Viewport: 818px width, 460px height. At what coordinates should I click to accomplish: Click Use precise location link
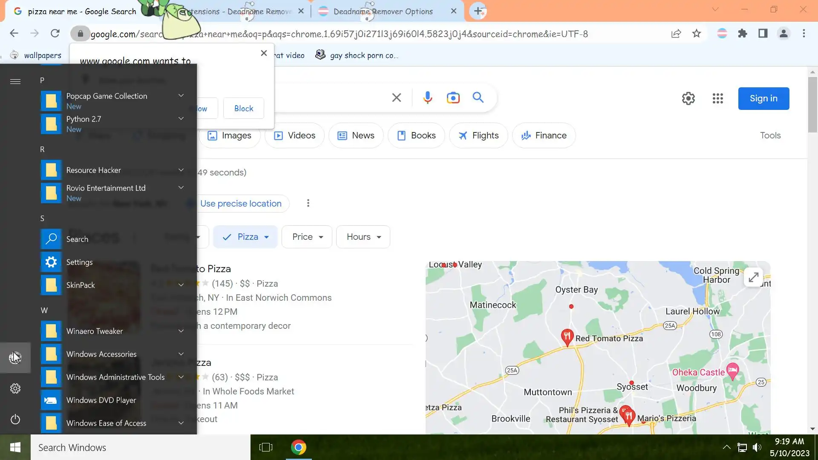tap(241, 204)
